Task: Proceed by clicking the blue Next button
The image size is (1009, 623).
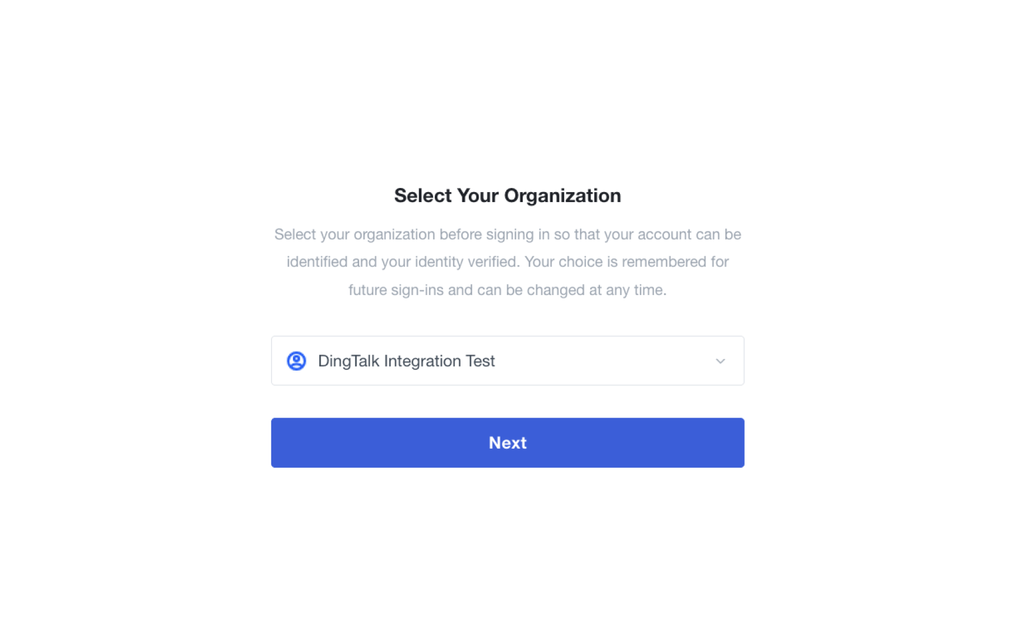Action: (507, 443)
